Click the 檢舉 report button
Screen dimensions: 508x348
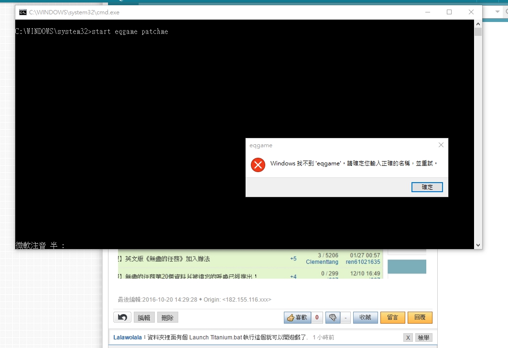424,337
